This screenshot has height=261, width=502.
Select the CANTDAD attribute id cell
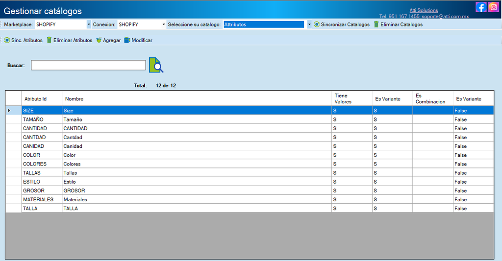[42, 137]
